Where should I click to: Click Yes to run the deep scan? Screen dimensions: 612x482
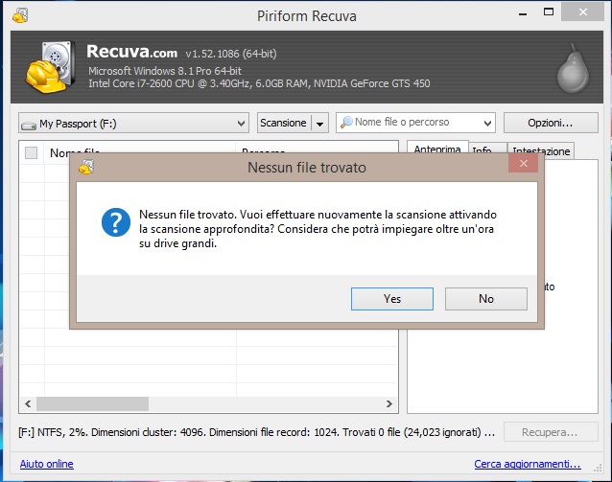(392, 299)
